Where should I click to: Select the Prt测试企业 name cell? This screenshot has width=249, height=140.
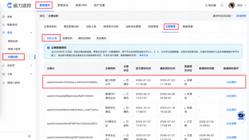coord(111,124)
